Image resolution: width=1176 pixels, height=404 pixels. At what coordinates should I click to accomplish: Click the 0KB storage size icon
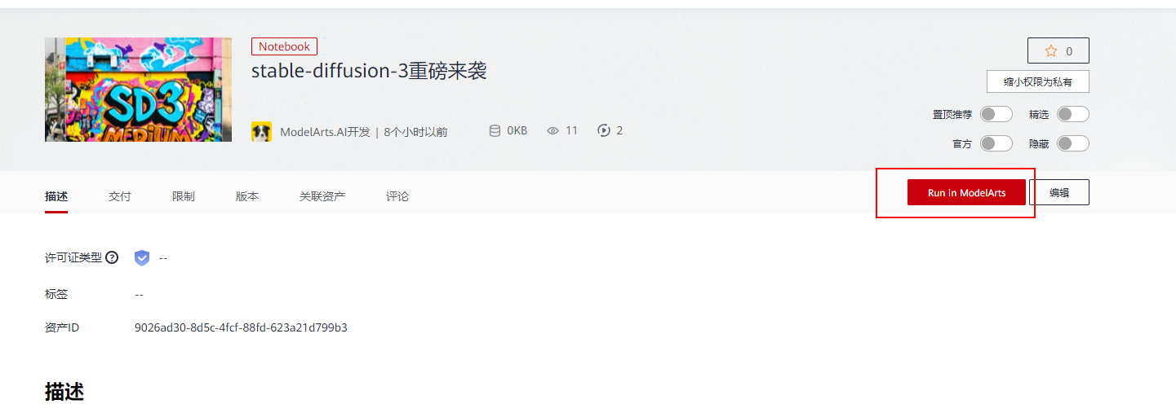pos(494,130)
